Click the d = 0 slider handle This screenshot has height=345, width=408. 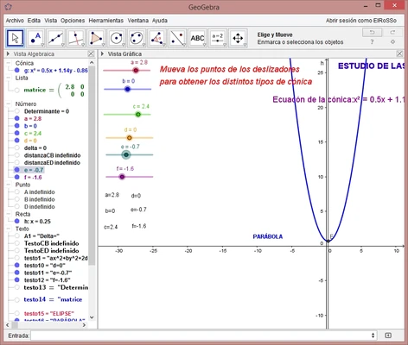130,138
